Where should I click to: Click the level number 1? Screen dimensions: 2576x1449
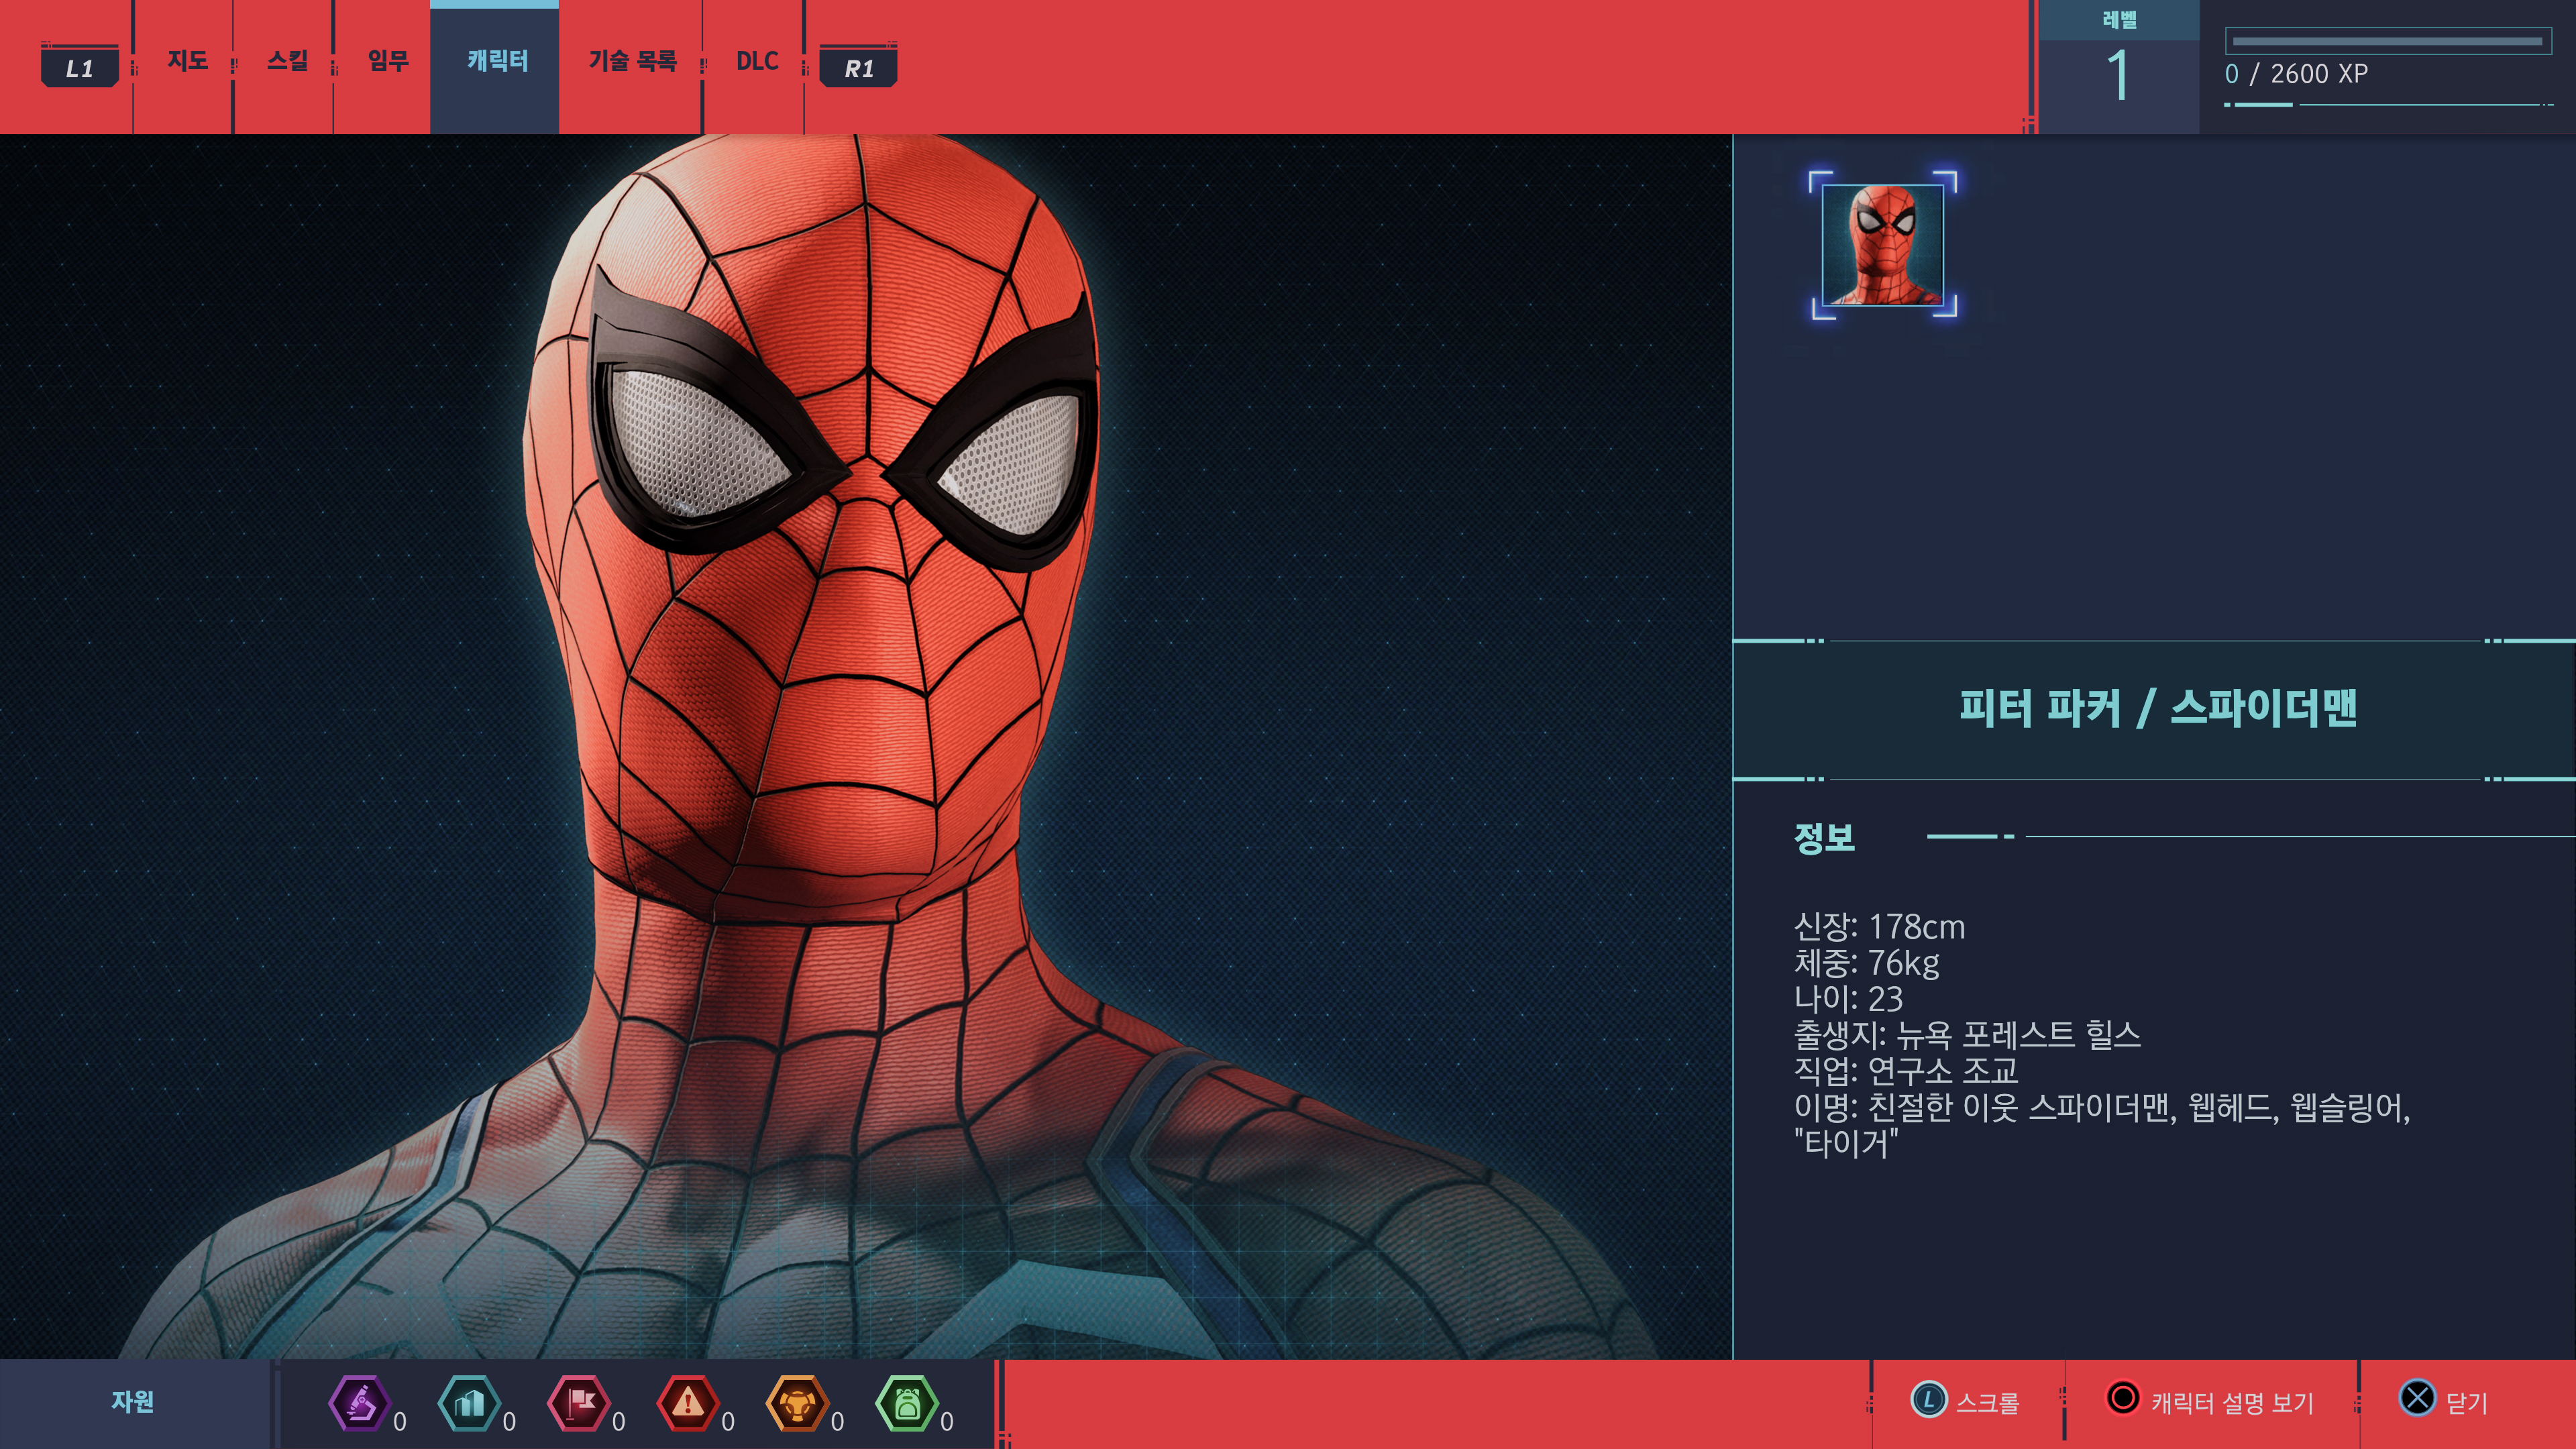coord(2118,76)
